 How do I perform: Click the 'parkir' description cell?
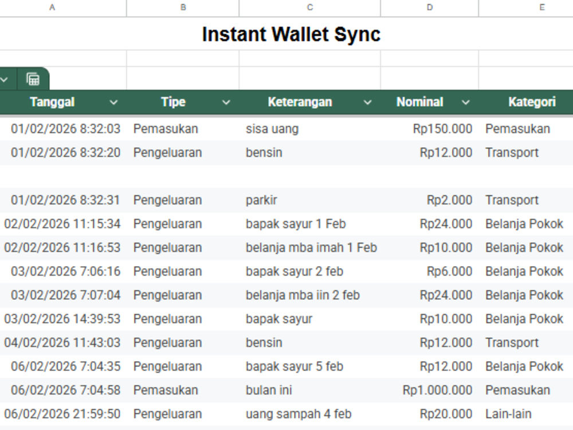[x=309, y=200]
